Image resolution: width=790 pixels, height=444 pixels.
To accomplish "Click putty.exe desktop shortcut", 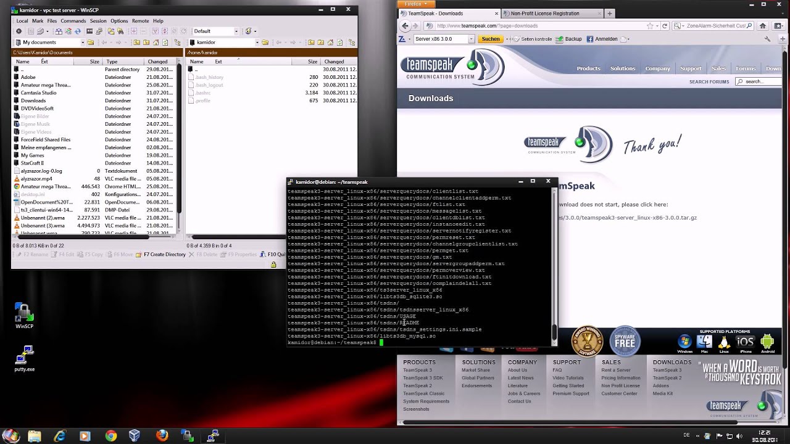I will 24,360.
